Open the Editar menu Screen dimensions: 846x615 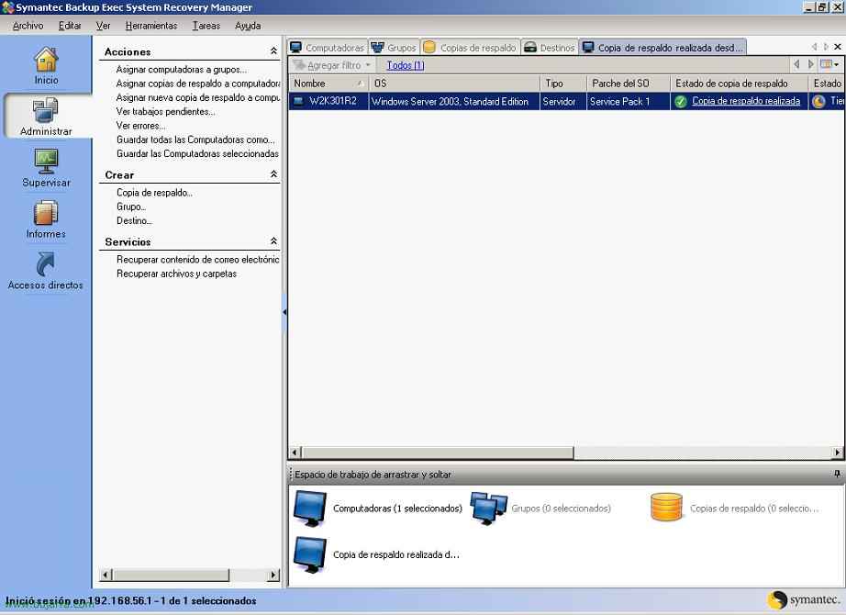[x=70, y=26]
